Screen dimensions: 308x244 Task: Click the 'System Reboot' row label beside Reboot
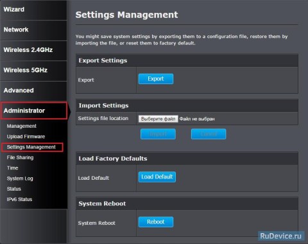pos(96,223)
